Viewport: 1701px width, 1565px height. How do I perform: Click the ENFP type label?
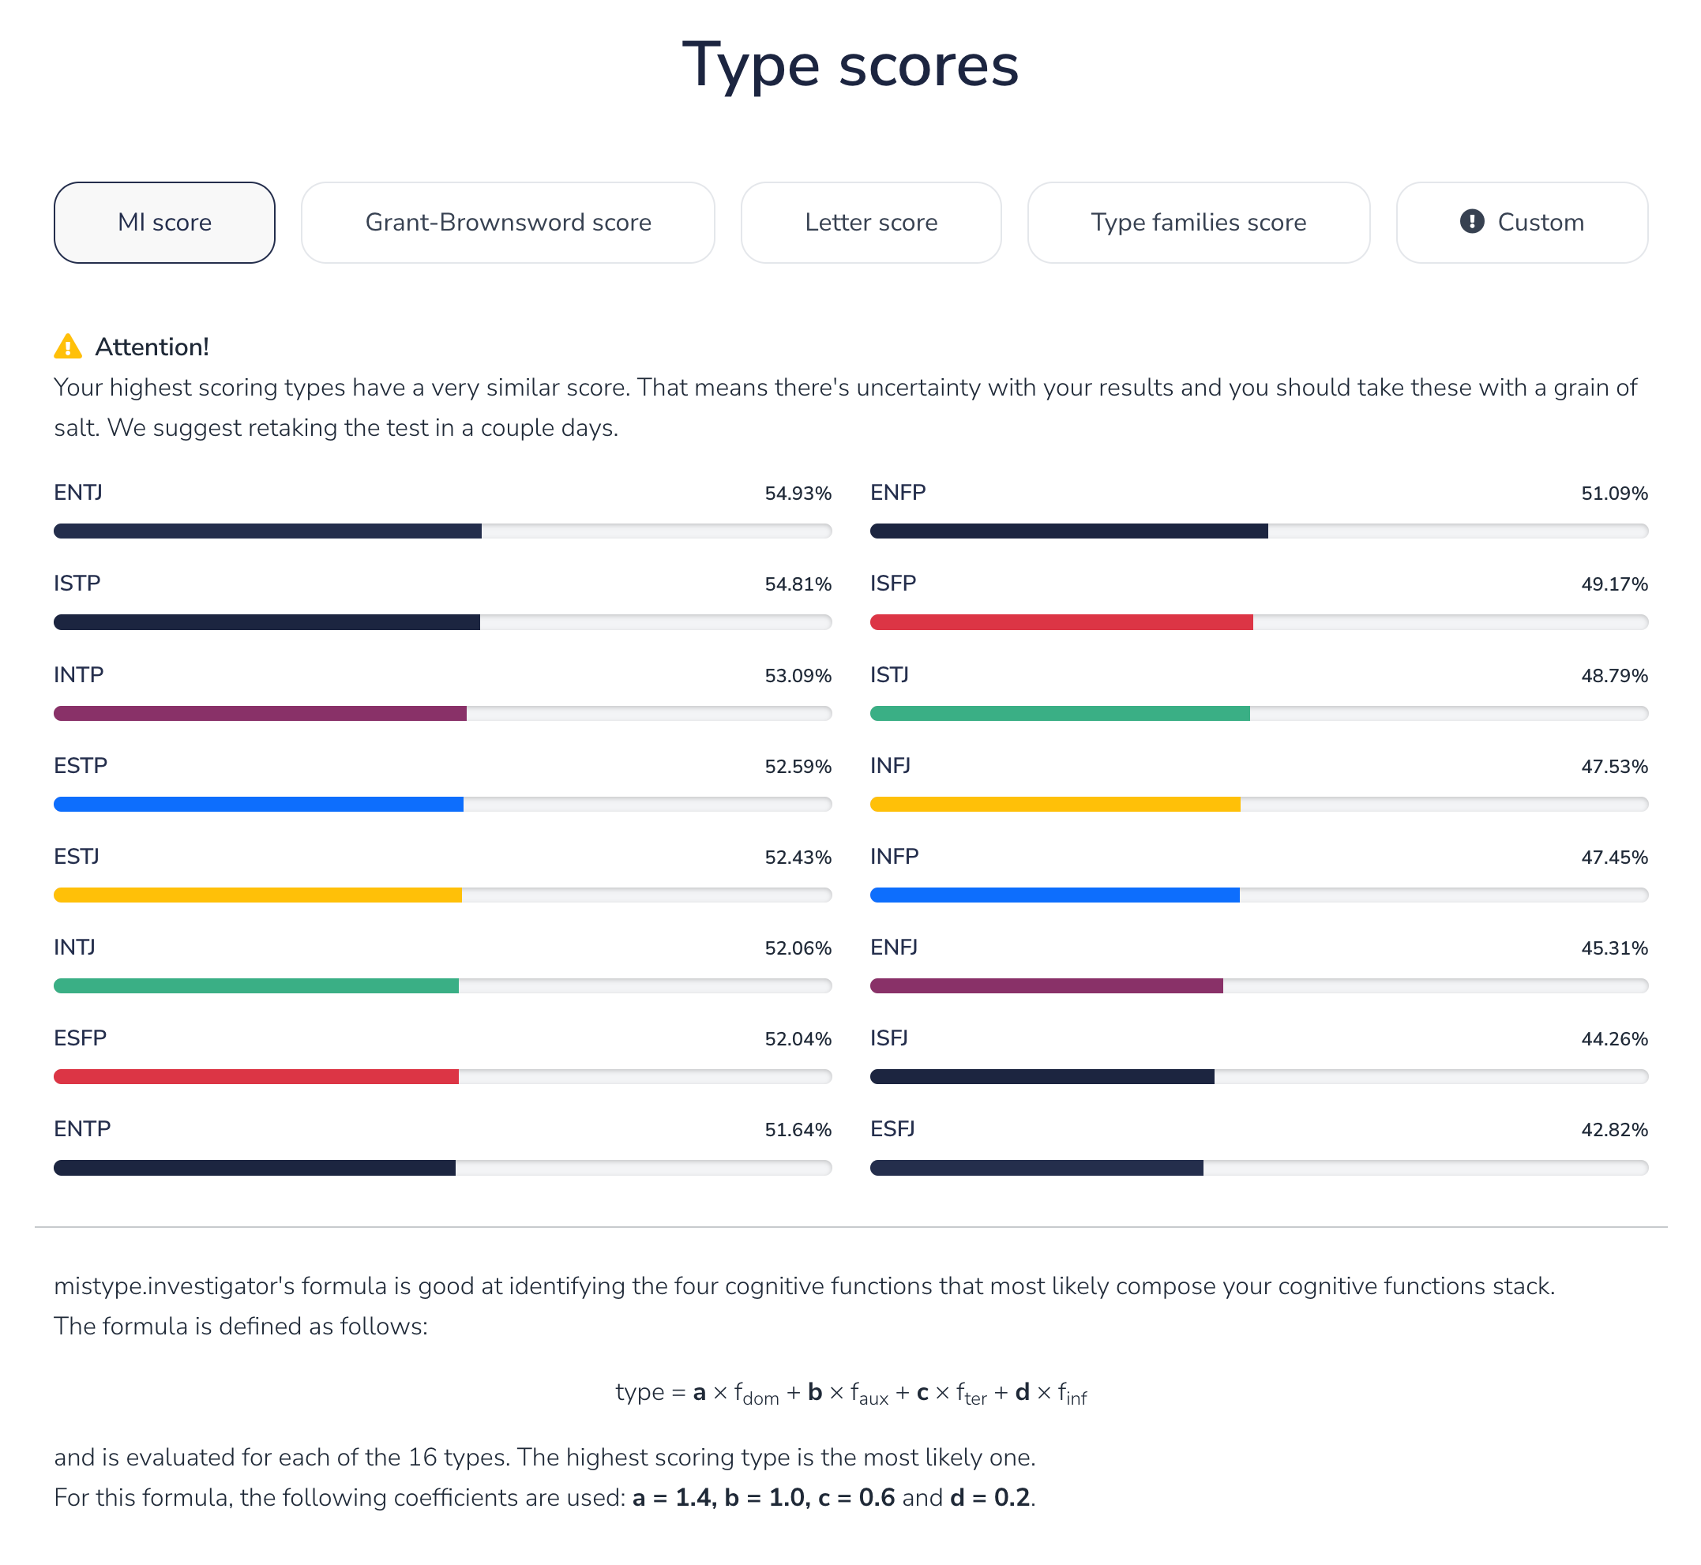pos(897,492)
